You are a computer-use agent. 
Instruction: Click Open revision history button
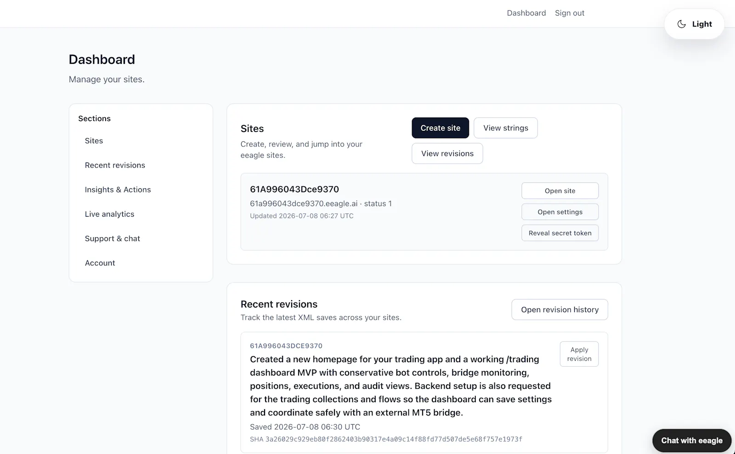[x=560, y=310]
